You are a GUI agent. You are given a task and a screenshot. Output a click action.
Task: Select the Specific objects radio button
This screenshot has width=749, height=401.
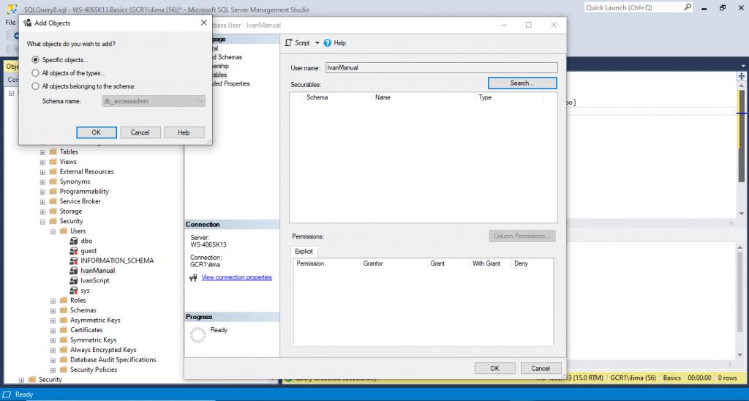[35, 60]
